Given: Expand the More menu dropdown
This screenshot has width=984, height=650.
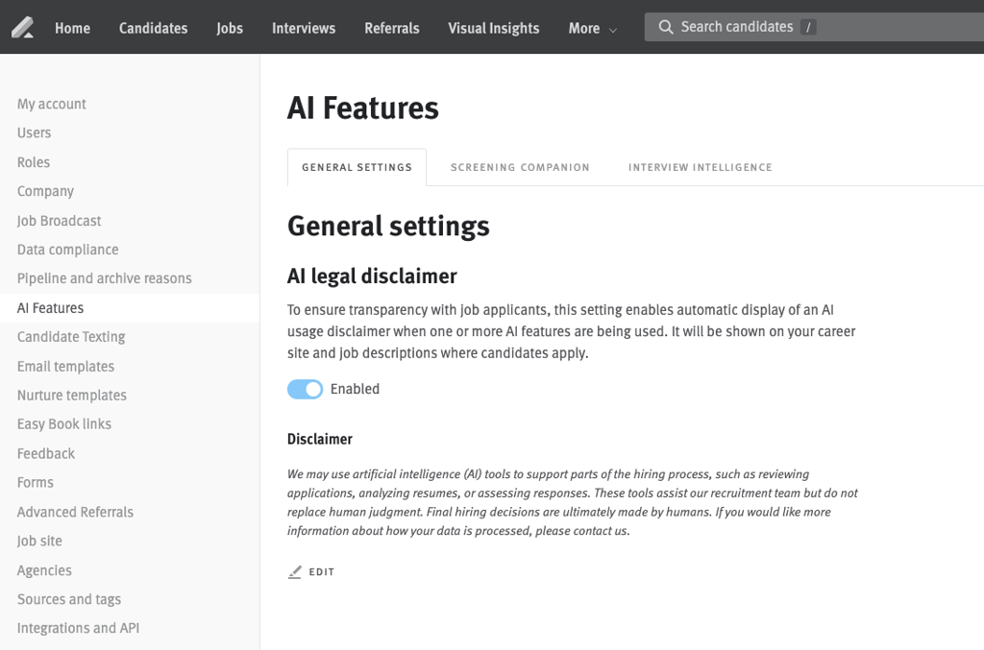Looking at the screenshot, I should 592,28.
